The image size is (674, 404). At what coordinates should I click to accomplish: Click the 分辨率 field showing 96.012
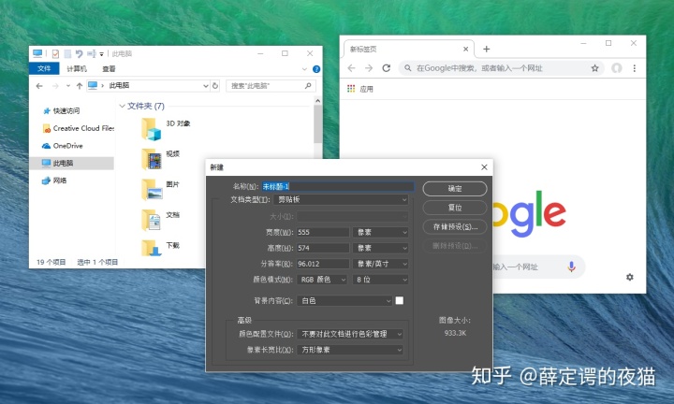point(323,264)
